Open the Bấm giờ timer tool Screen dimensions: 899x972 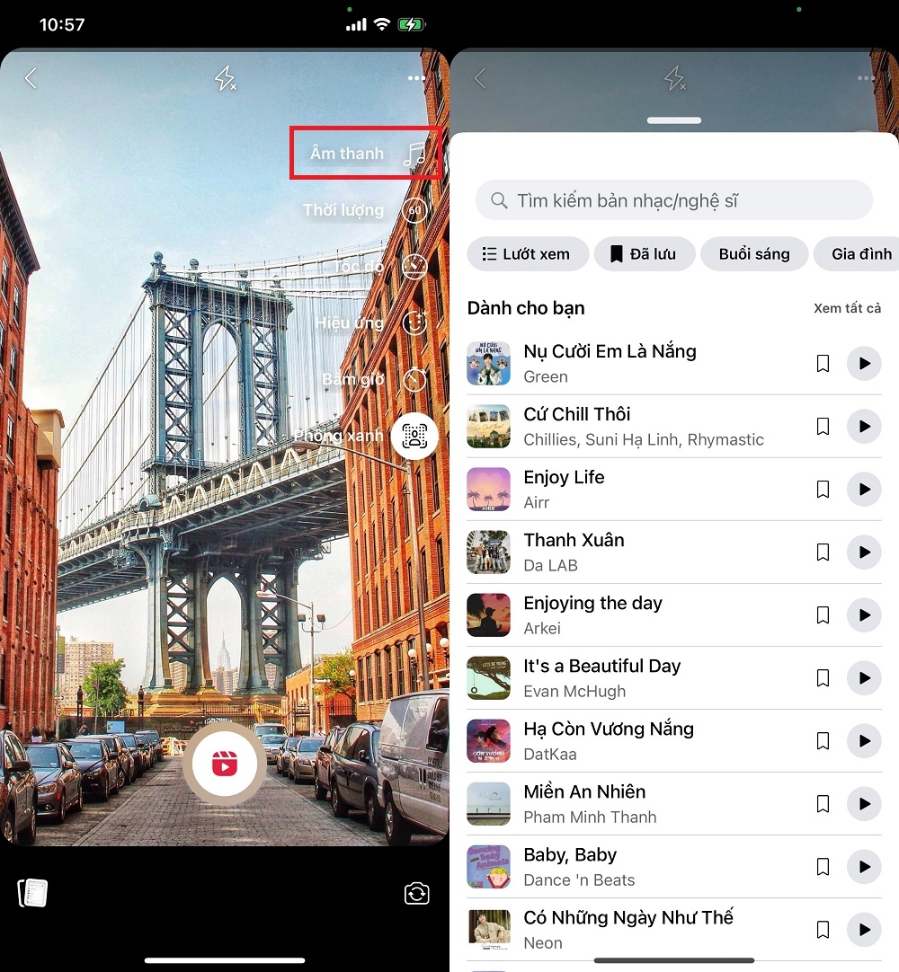(369, 379)
